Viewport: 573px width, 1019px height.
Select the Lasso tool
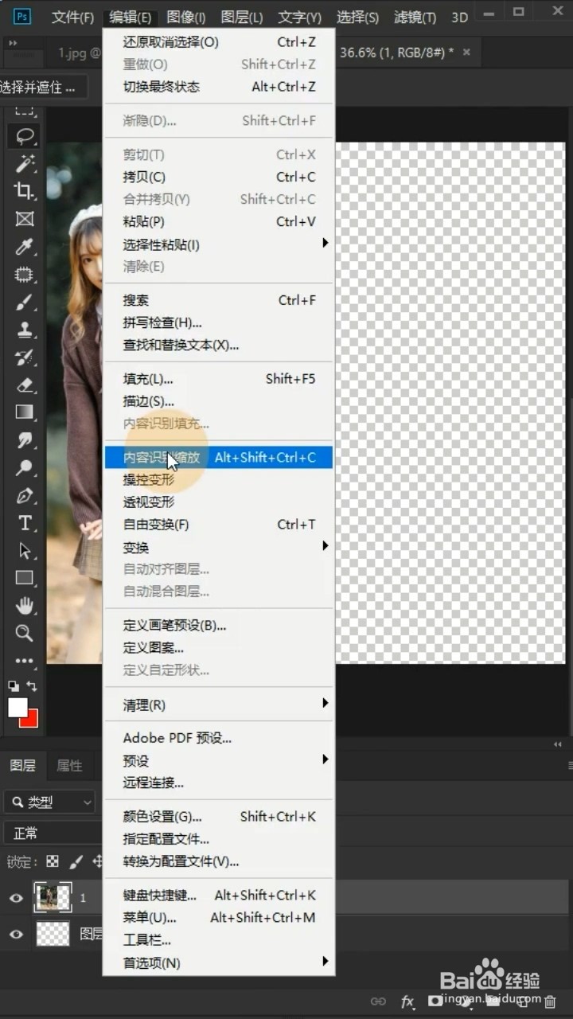pos(24,136)
